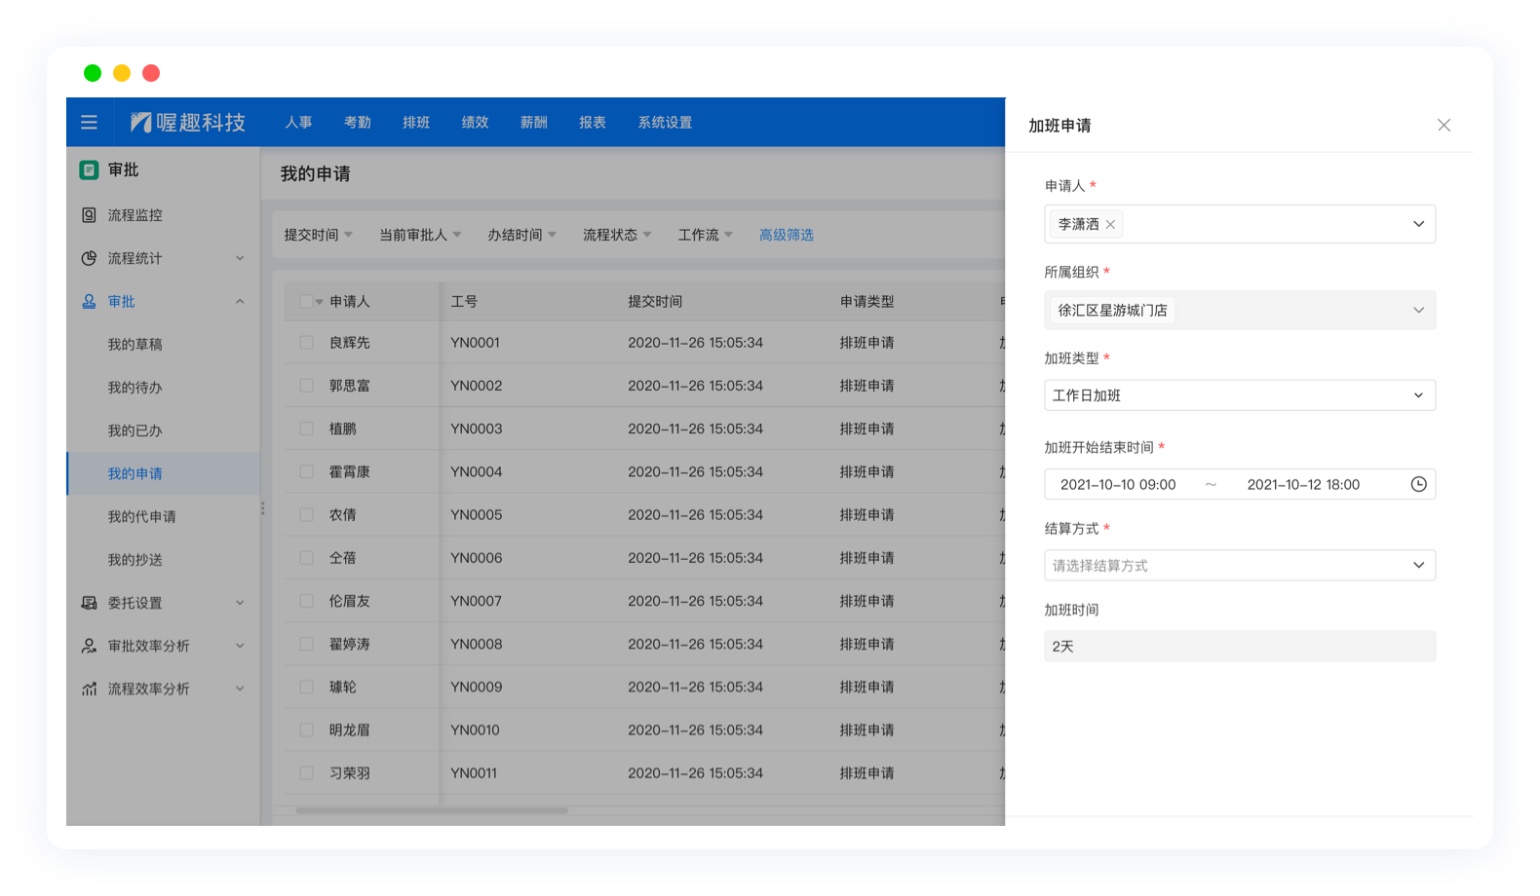Viewport: 1540px width, 896px height.
Task: Open the 办结时间 filter dropdown
Action: (x=522, y=235)
